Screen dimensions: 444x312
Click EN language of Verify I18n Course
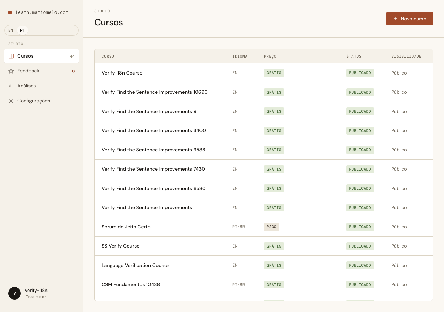pos(235,73)
